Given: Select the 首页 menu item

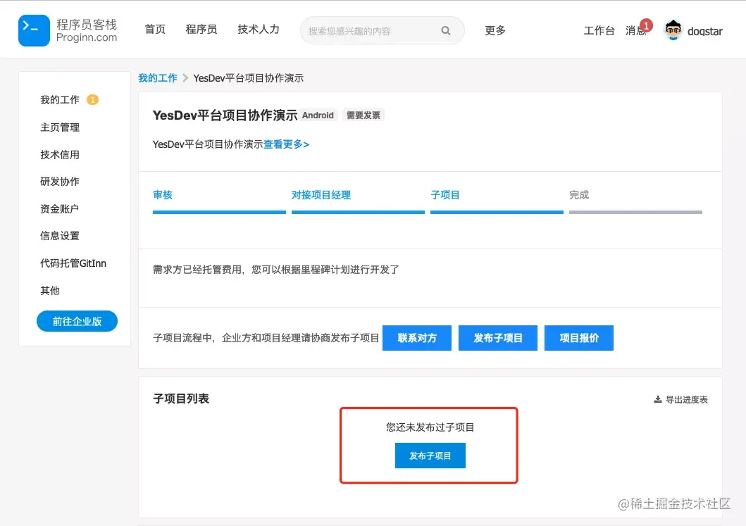Looking at the screenshot, I should tap(155, 29).
